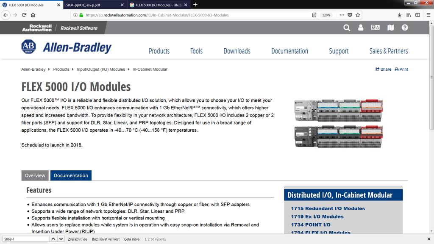
Task: Toggle Celá slova whole words option
Action: pyautogui.click(x=132, y=239)
